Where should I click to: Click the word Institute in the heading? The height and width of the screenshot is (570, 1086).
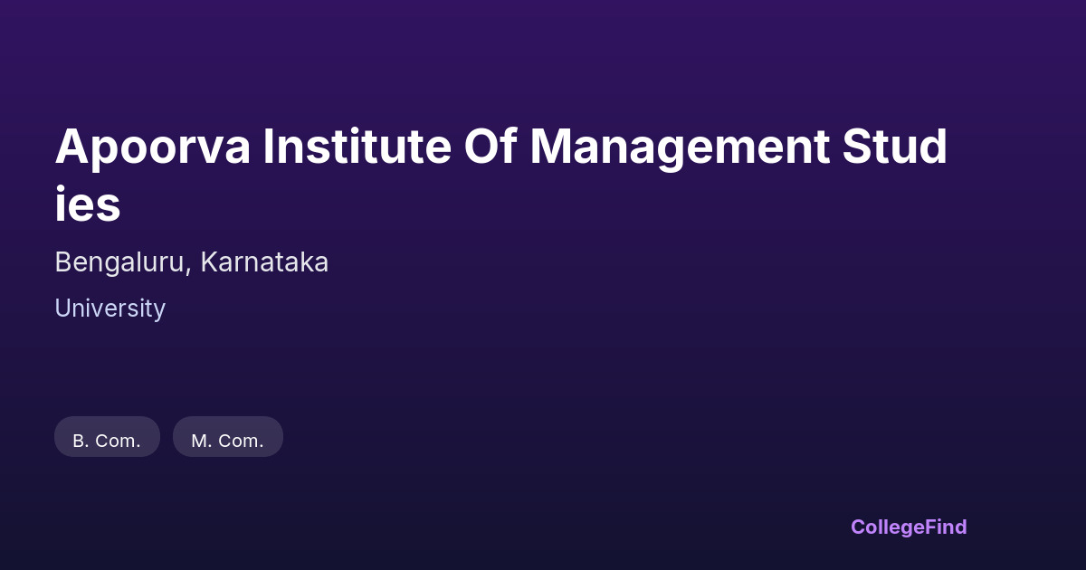(x=357, y=147)
